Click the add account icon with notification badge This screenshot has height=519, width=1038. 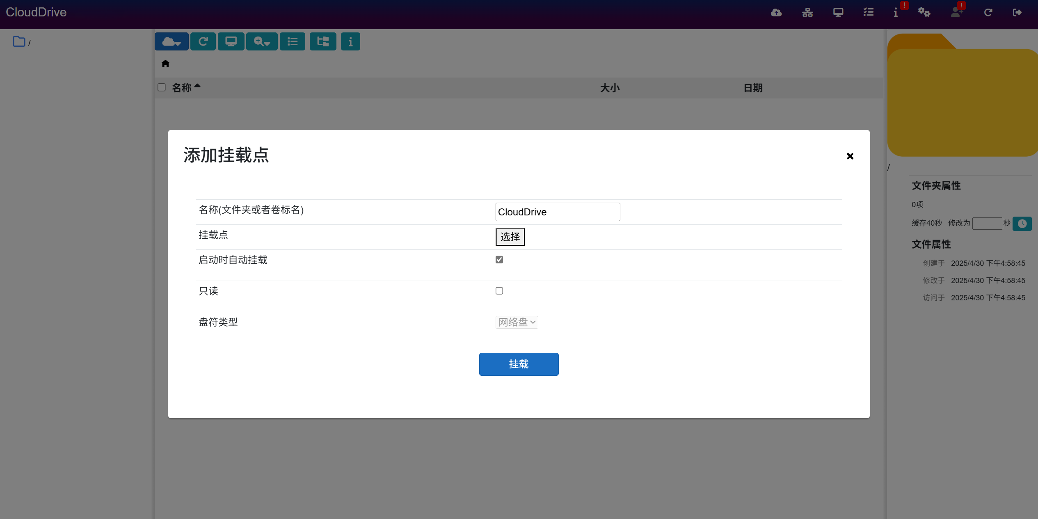(956, 12)
